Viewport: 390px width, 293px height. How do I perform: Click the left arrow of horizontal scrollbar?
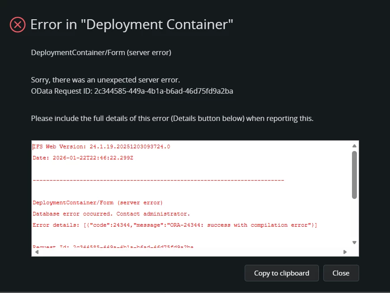[37, 252]
